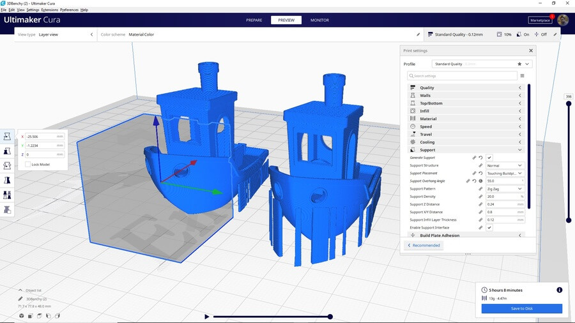Toggle Enable Support Interface checkbox
The image size is (575, 323).
(489, 227)
